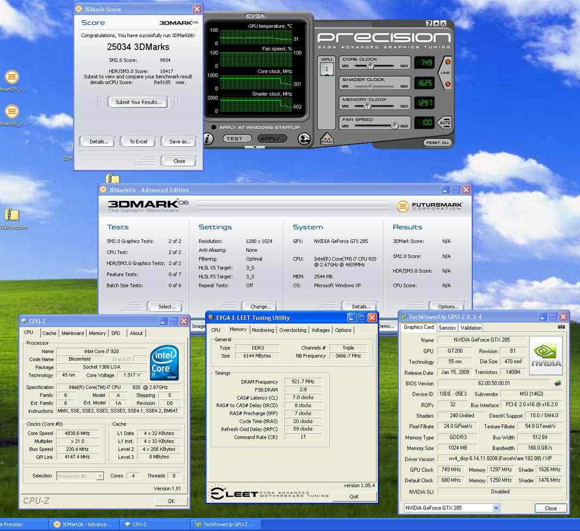Click the GPU-Z BIOS save chip icon
This screenshot has width=580, height=531.
558,384
